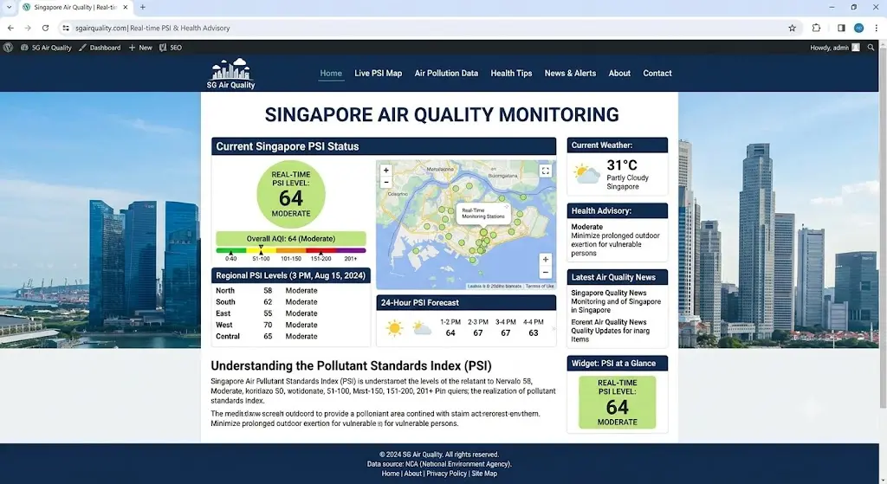Click the current weather partly cloudy icon
Viewport: 887px width, 484px height.
[586, 174]
